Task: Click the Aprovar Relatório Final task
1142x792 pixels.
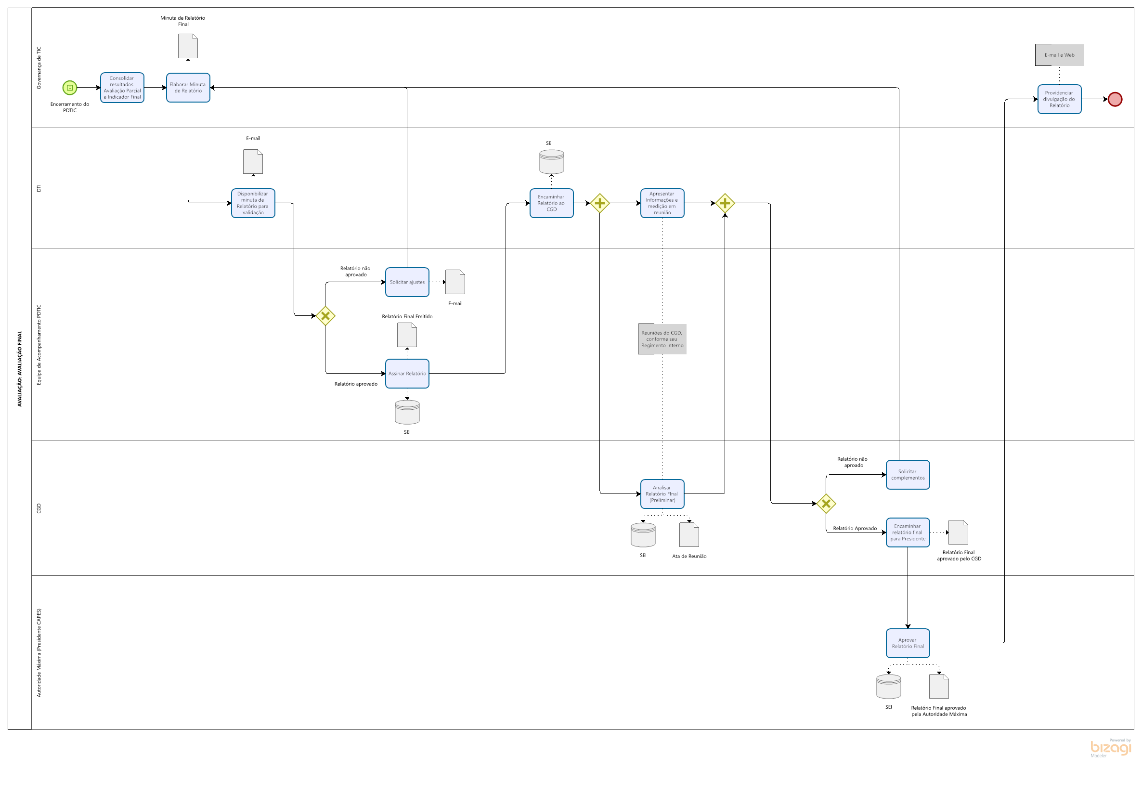Action: point(908,643)
